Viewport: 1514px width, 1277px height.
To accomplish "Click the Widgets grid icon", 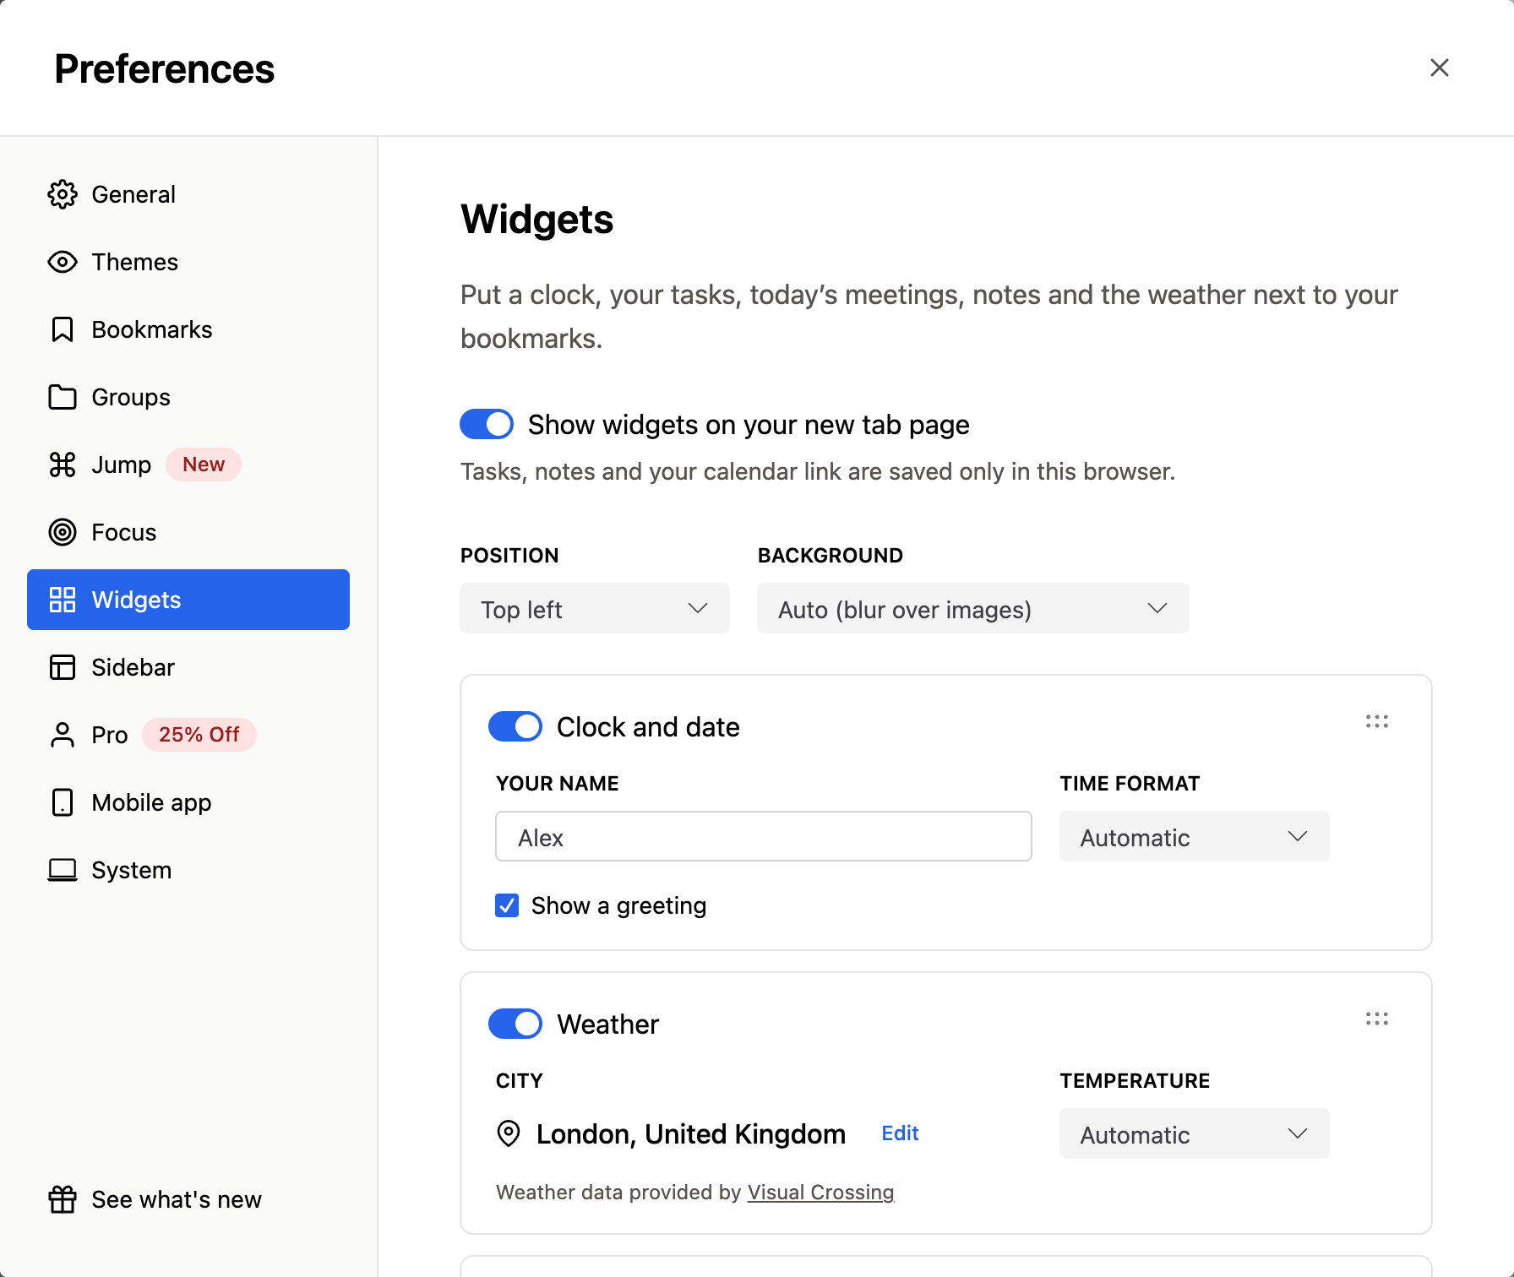I will click(63, 600).
